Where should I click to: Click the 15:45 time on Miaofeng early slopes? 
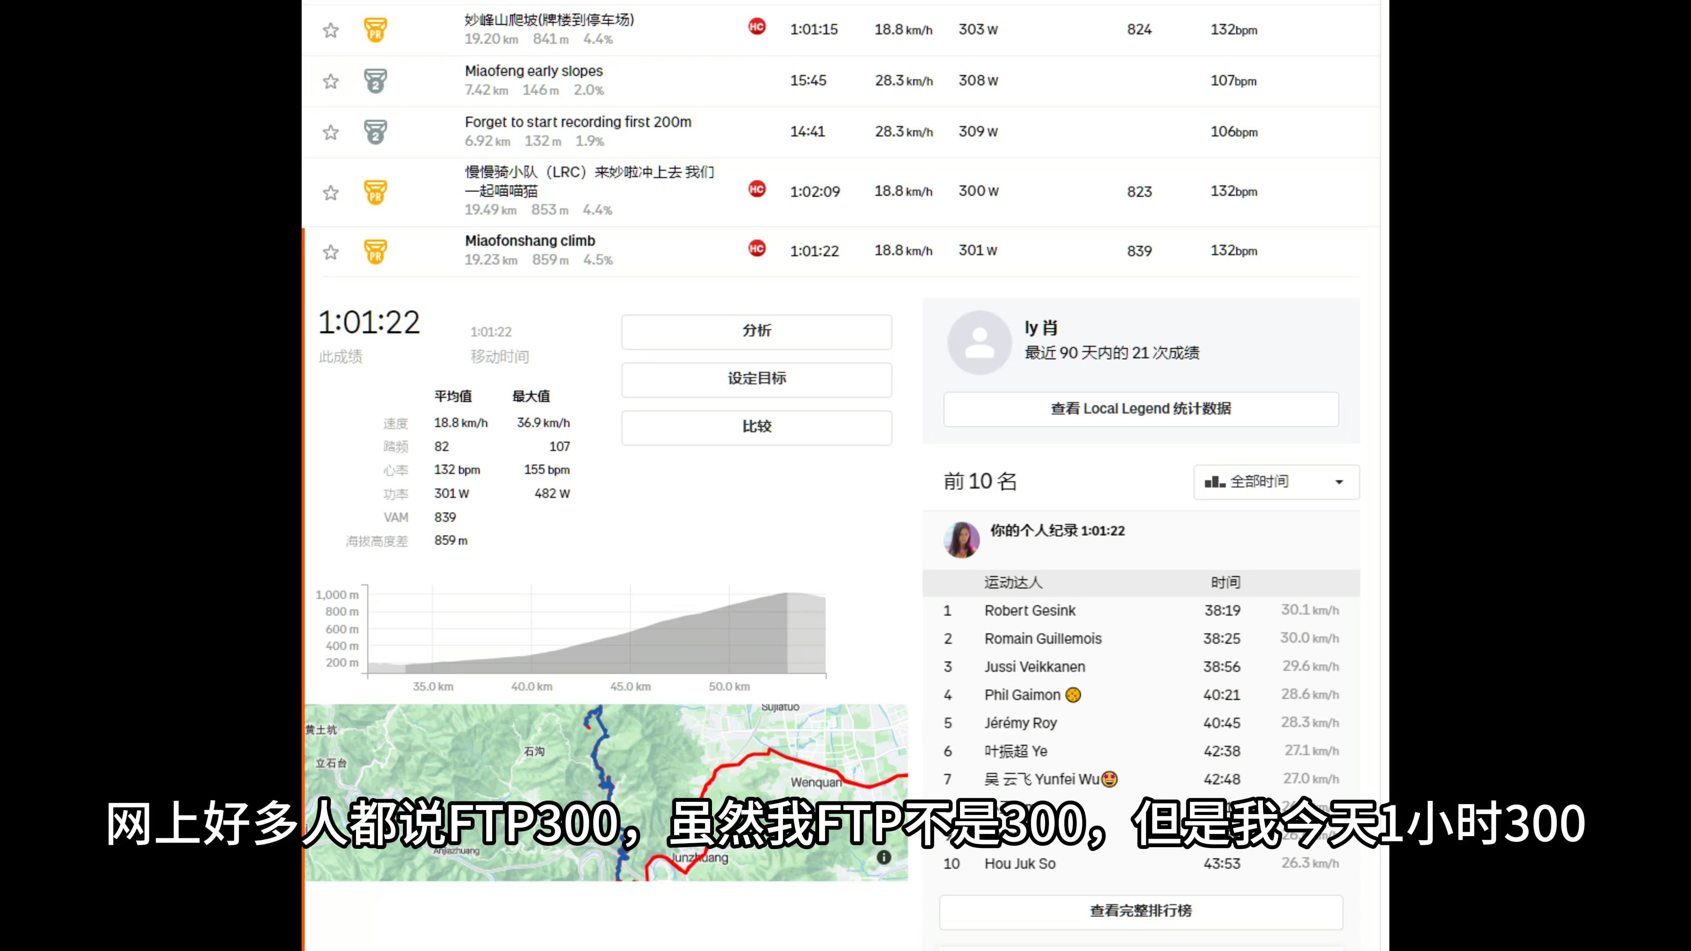[x=808, y=81]
